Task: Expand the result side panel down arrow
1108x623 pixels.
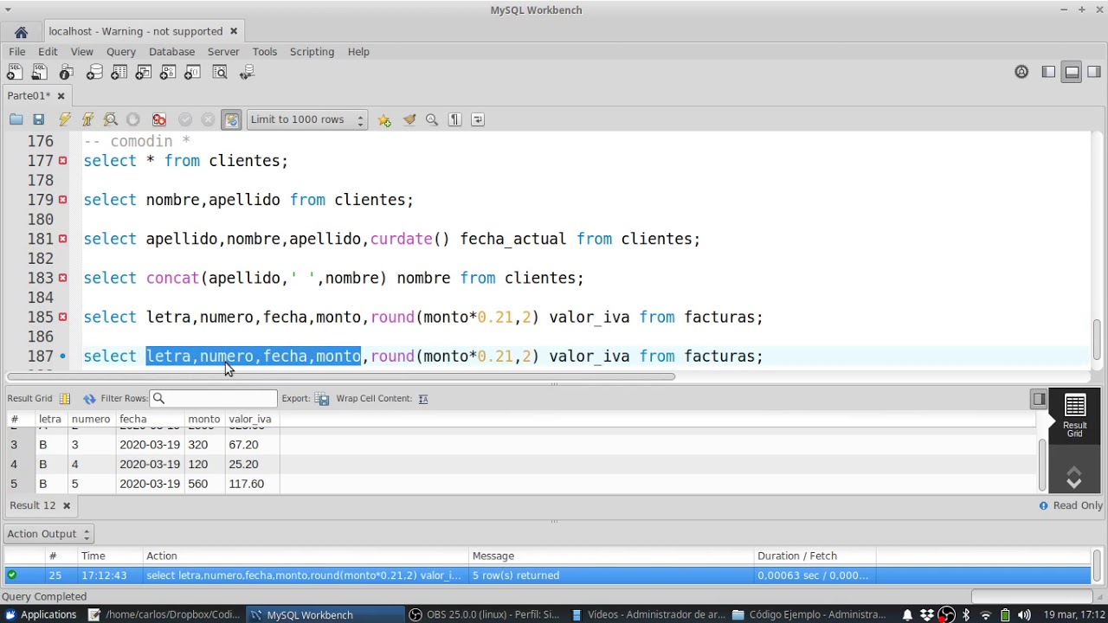Action: tap(1074, 483)
